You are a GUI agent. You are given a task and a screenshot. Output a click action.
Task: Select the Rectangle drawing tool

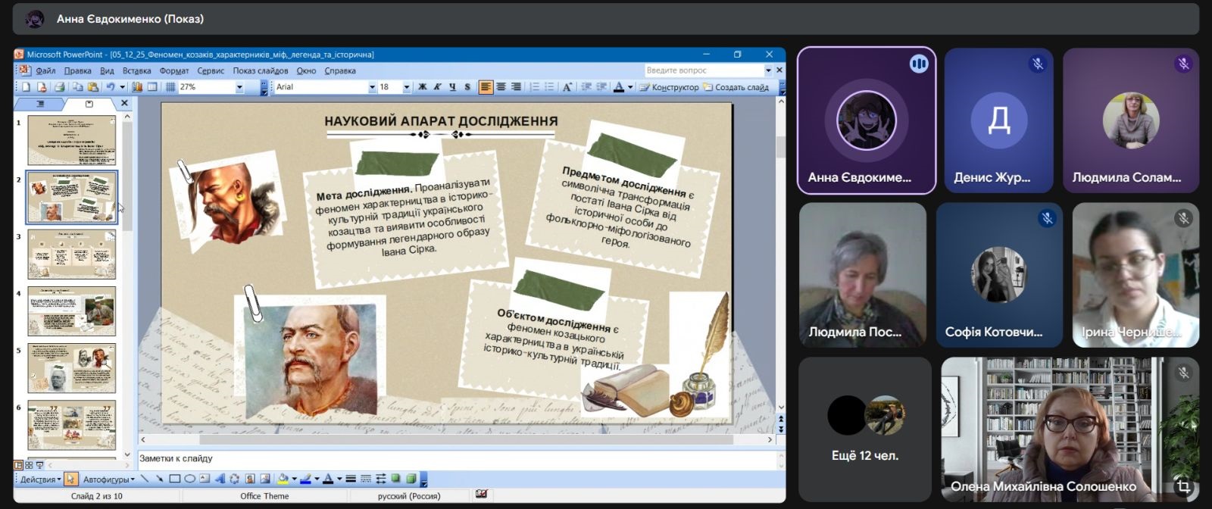click(x=174, y=479)
